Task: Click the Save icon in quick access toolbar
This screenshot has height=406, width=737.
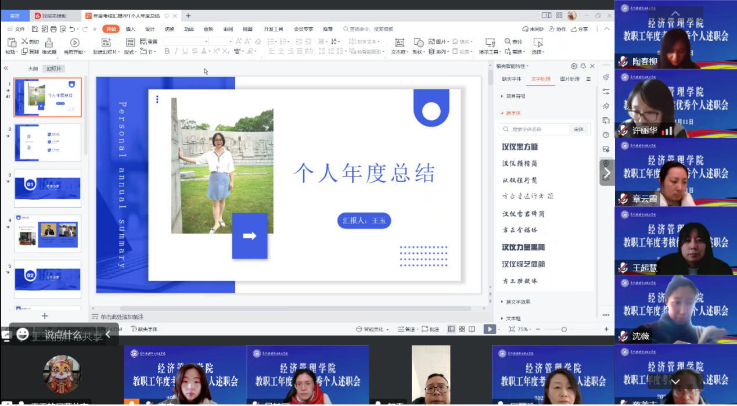Action: [x=35, y=29]
